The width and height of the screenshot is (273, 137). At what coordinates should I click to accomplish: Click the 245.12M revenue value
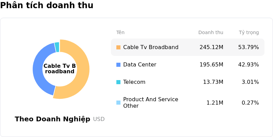pos(211,47)
